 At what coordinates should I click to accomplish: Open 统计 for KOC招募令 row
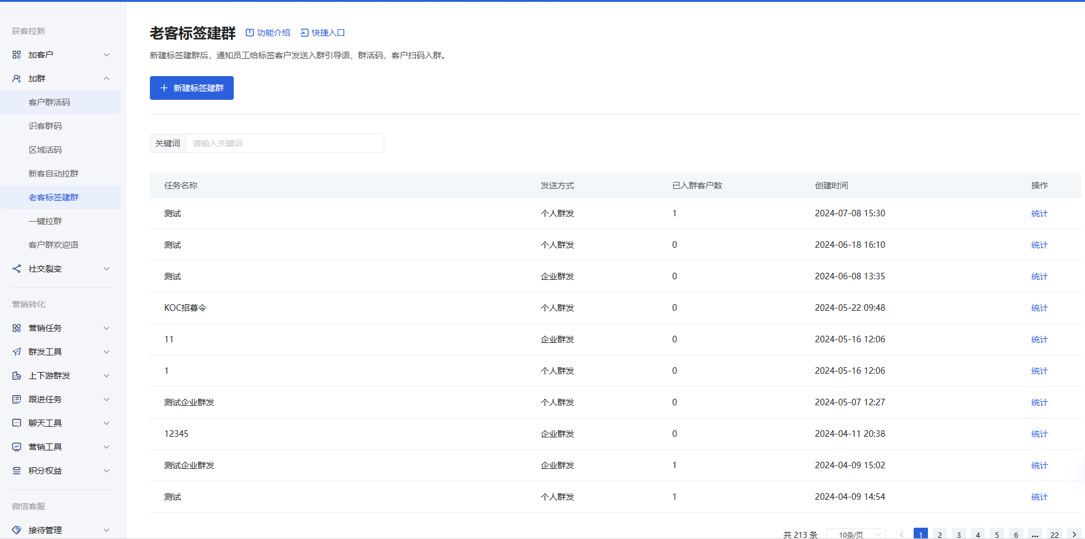coord(1039,308)
